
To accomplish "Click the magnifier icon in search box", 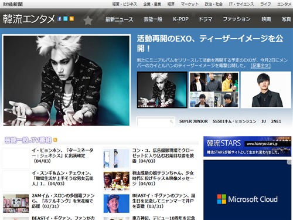I will pos(171,121).
